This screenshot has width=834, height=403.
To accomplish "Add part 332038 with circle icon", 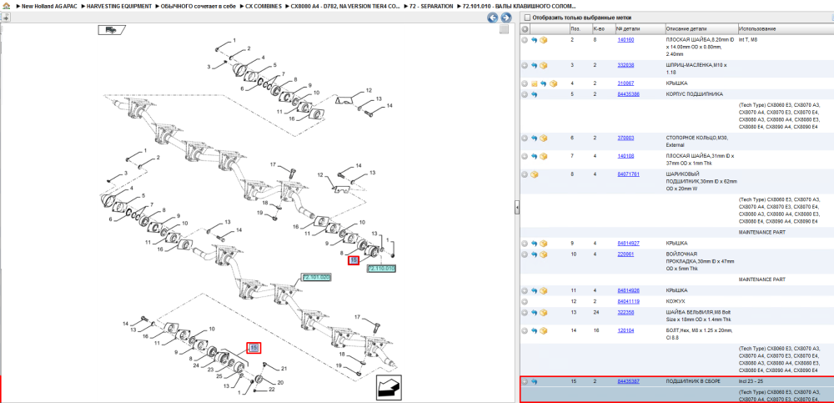I will pyautogui.click(x=525, y=65).
